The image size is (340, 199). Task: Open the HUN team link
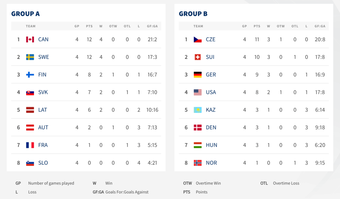tap(212, 145)
